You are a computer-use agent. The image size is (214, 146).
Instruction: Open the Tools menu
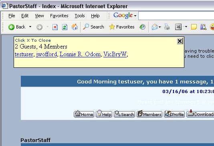pyautogui.click(x=80, y=16)
